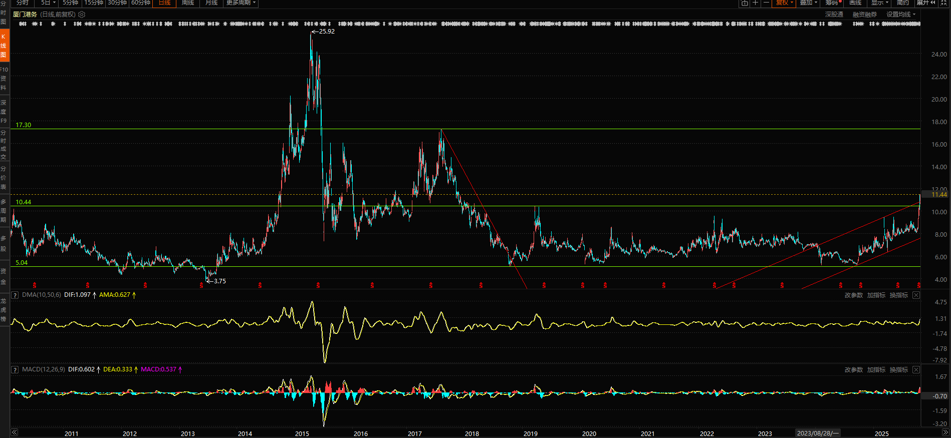
Task: Zoom in chart with plus icon
Action: [x=756, y=3]
